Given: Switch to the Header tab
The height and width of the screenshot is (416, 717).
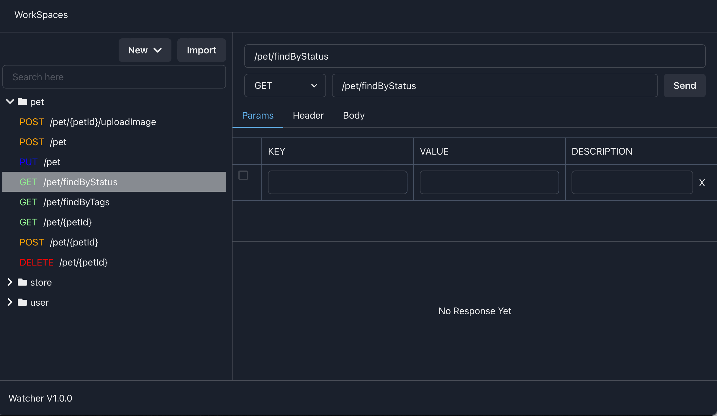Looking at the screenshot, I should coord(308,115).
